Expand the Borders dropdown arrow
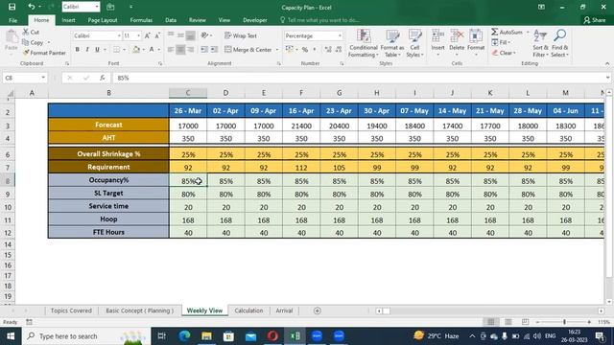This screenshot has height=345, width=614. tap(124, 50)
